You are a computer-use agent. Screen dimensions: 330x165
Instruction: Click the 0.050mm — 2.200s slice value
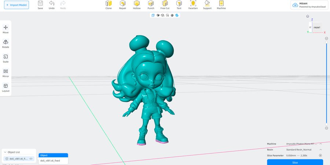pos(297,155)
